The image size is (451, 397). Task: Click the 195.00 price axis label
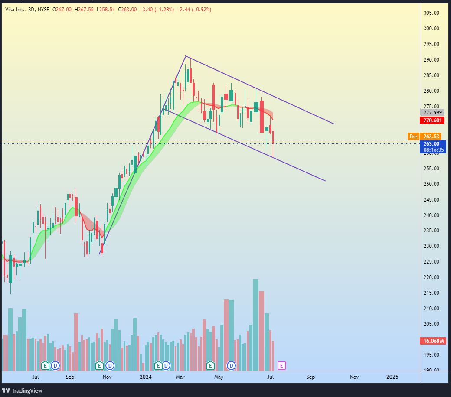click(x=431, y=355)
